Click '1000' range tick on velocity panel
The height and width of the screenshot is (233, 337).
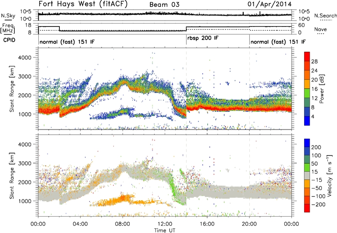pyautogui.click(x=24, y=201)
